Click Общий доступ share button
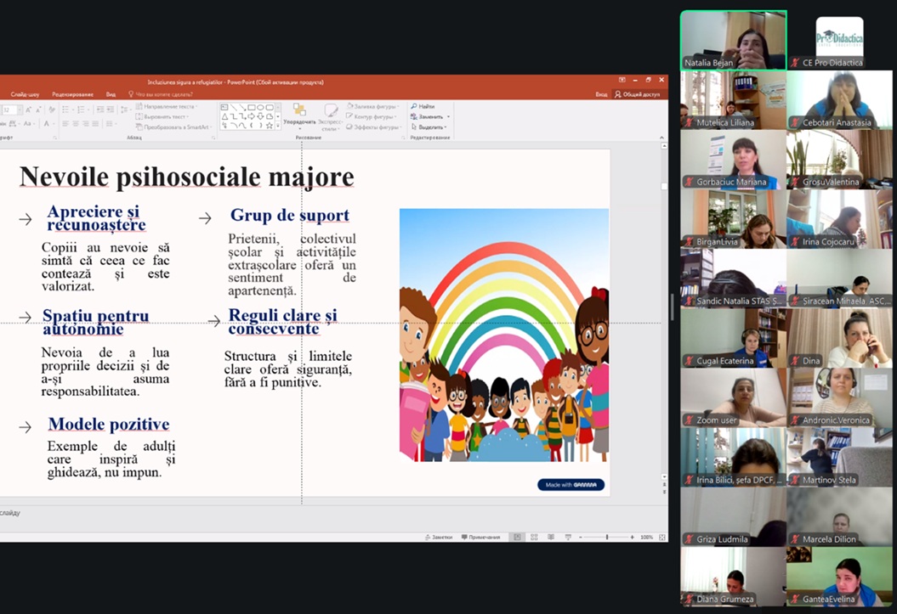The height and width of the screenshot is (614, 897). 638,94
